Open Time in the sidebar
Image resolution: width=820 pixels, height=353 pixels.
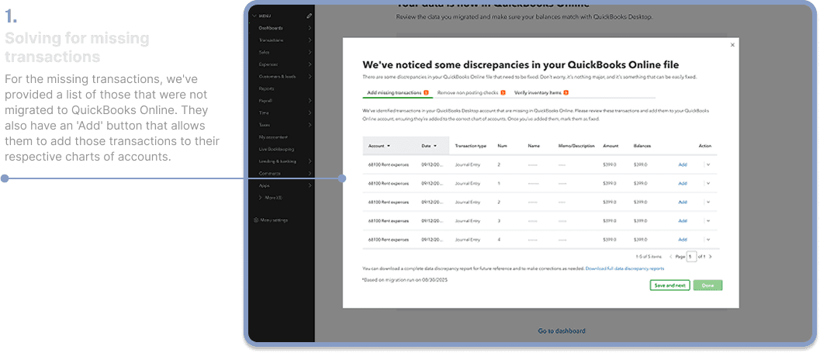click(x=264, y=112)
